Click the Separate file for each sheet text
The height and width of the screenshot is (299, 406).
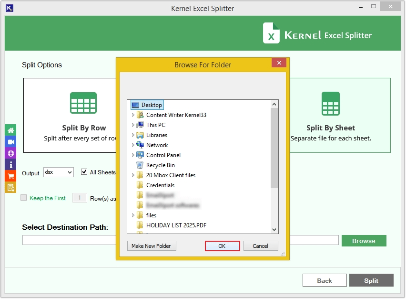click(331, 139)
